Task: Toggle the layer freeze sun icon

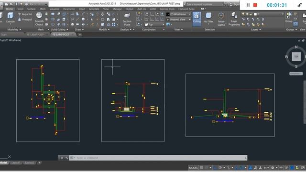Action: [x=247, y=14]
